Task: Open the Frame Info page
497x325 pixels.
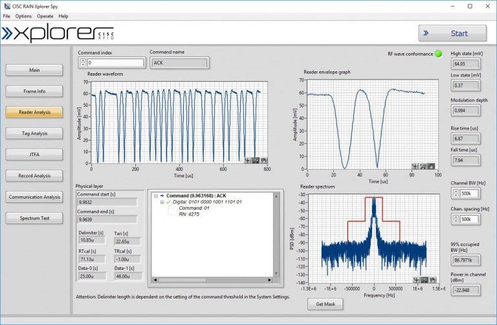Action: 34,91
